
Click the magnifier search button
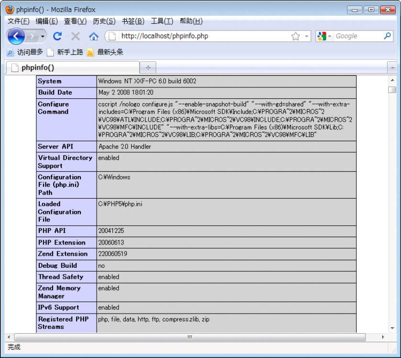(x=387, y=36)
